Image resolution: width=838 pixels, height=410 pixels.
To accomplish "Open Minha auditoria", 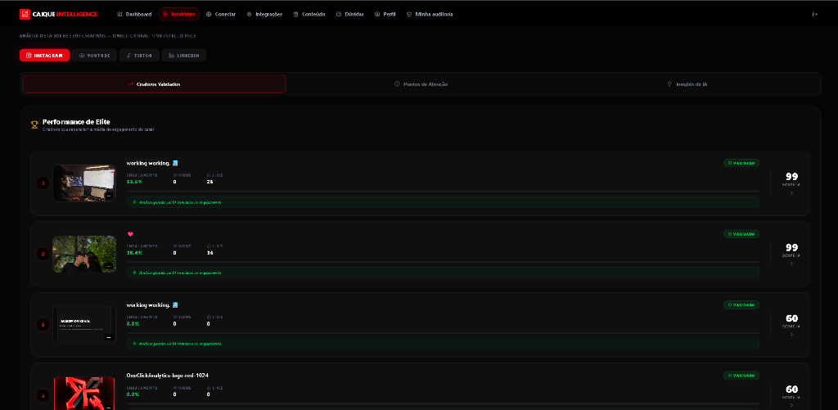I will [430, 15].
